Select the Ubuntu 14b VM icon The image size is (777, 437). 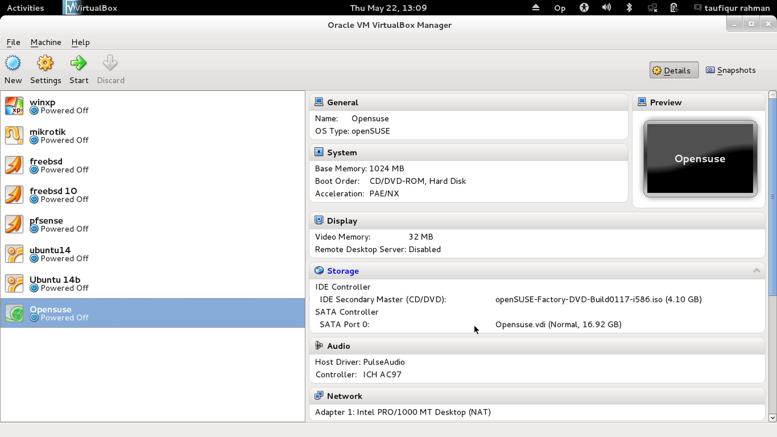click(x=14, y=283)
